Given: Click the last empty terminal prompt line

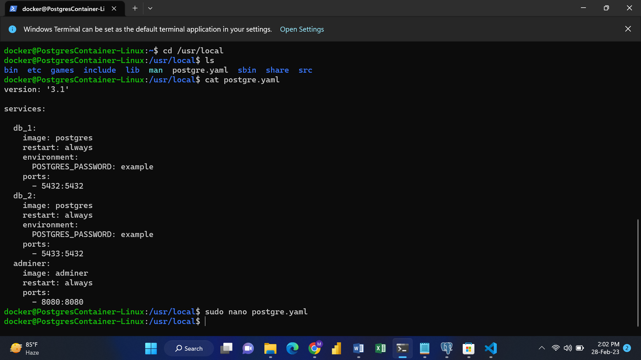Looking at the screenshot, I should tap(105, 321).
